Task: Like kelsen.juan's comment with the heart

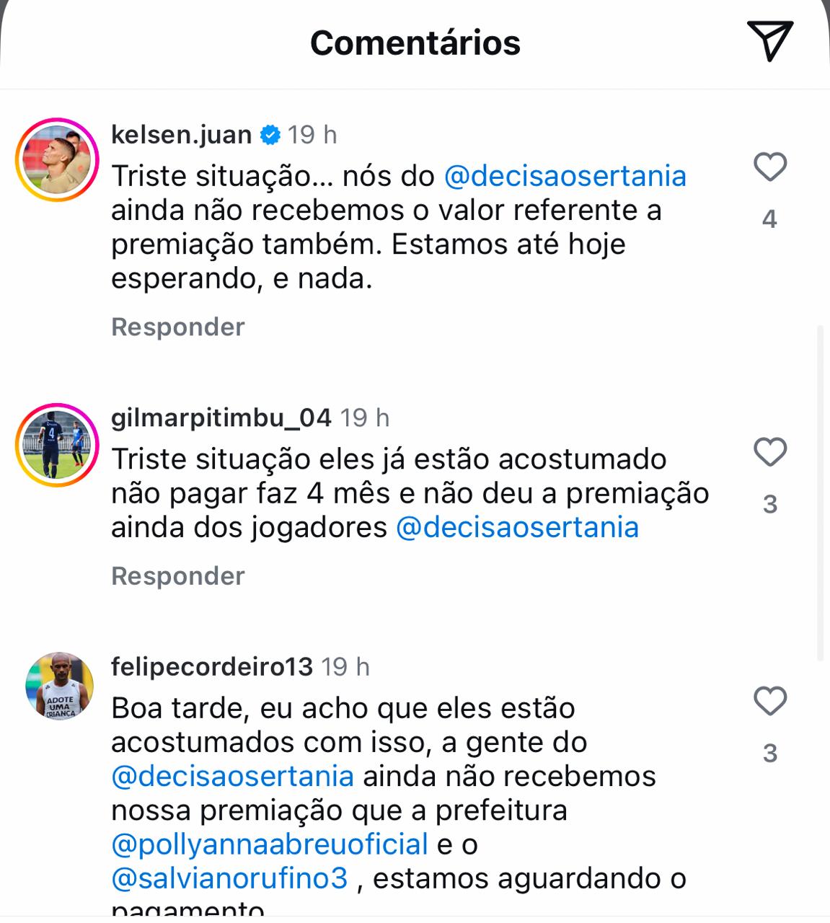Action: pyautogui.click(x=769, y=167)
